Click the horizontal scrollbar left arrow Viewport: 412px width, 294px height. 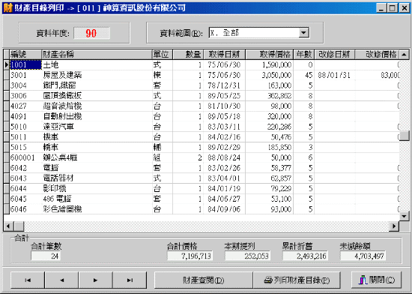tap(8, 226)
